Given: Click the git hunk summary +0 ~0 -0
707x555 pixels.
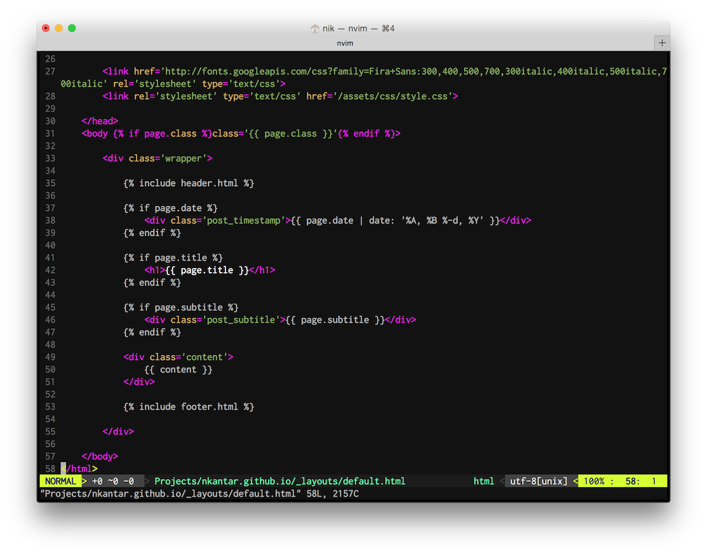Looking at the screenshot, I should [113, 481].
